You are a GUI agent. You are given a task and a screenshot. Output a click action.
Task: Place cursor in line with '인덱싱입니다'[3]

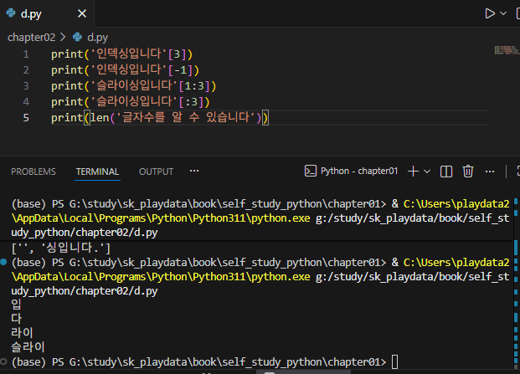coord(121,54)
